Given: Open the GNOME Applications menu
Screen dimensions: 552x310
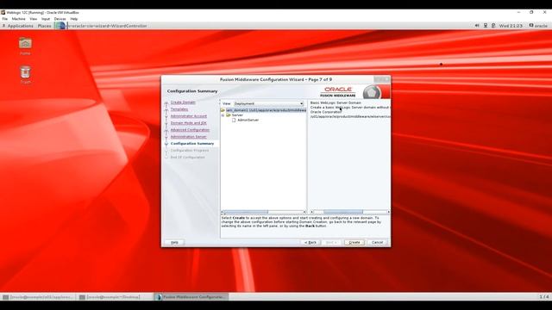Looking at the screenshot, I should click(17, 26).
